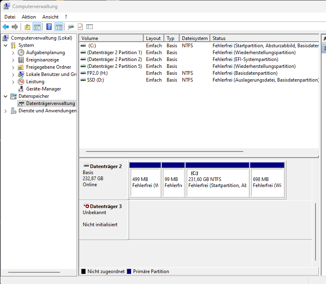Sort by the Dateisystem column header

[194, 38]
